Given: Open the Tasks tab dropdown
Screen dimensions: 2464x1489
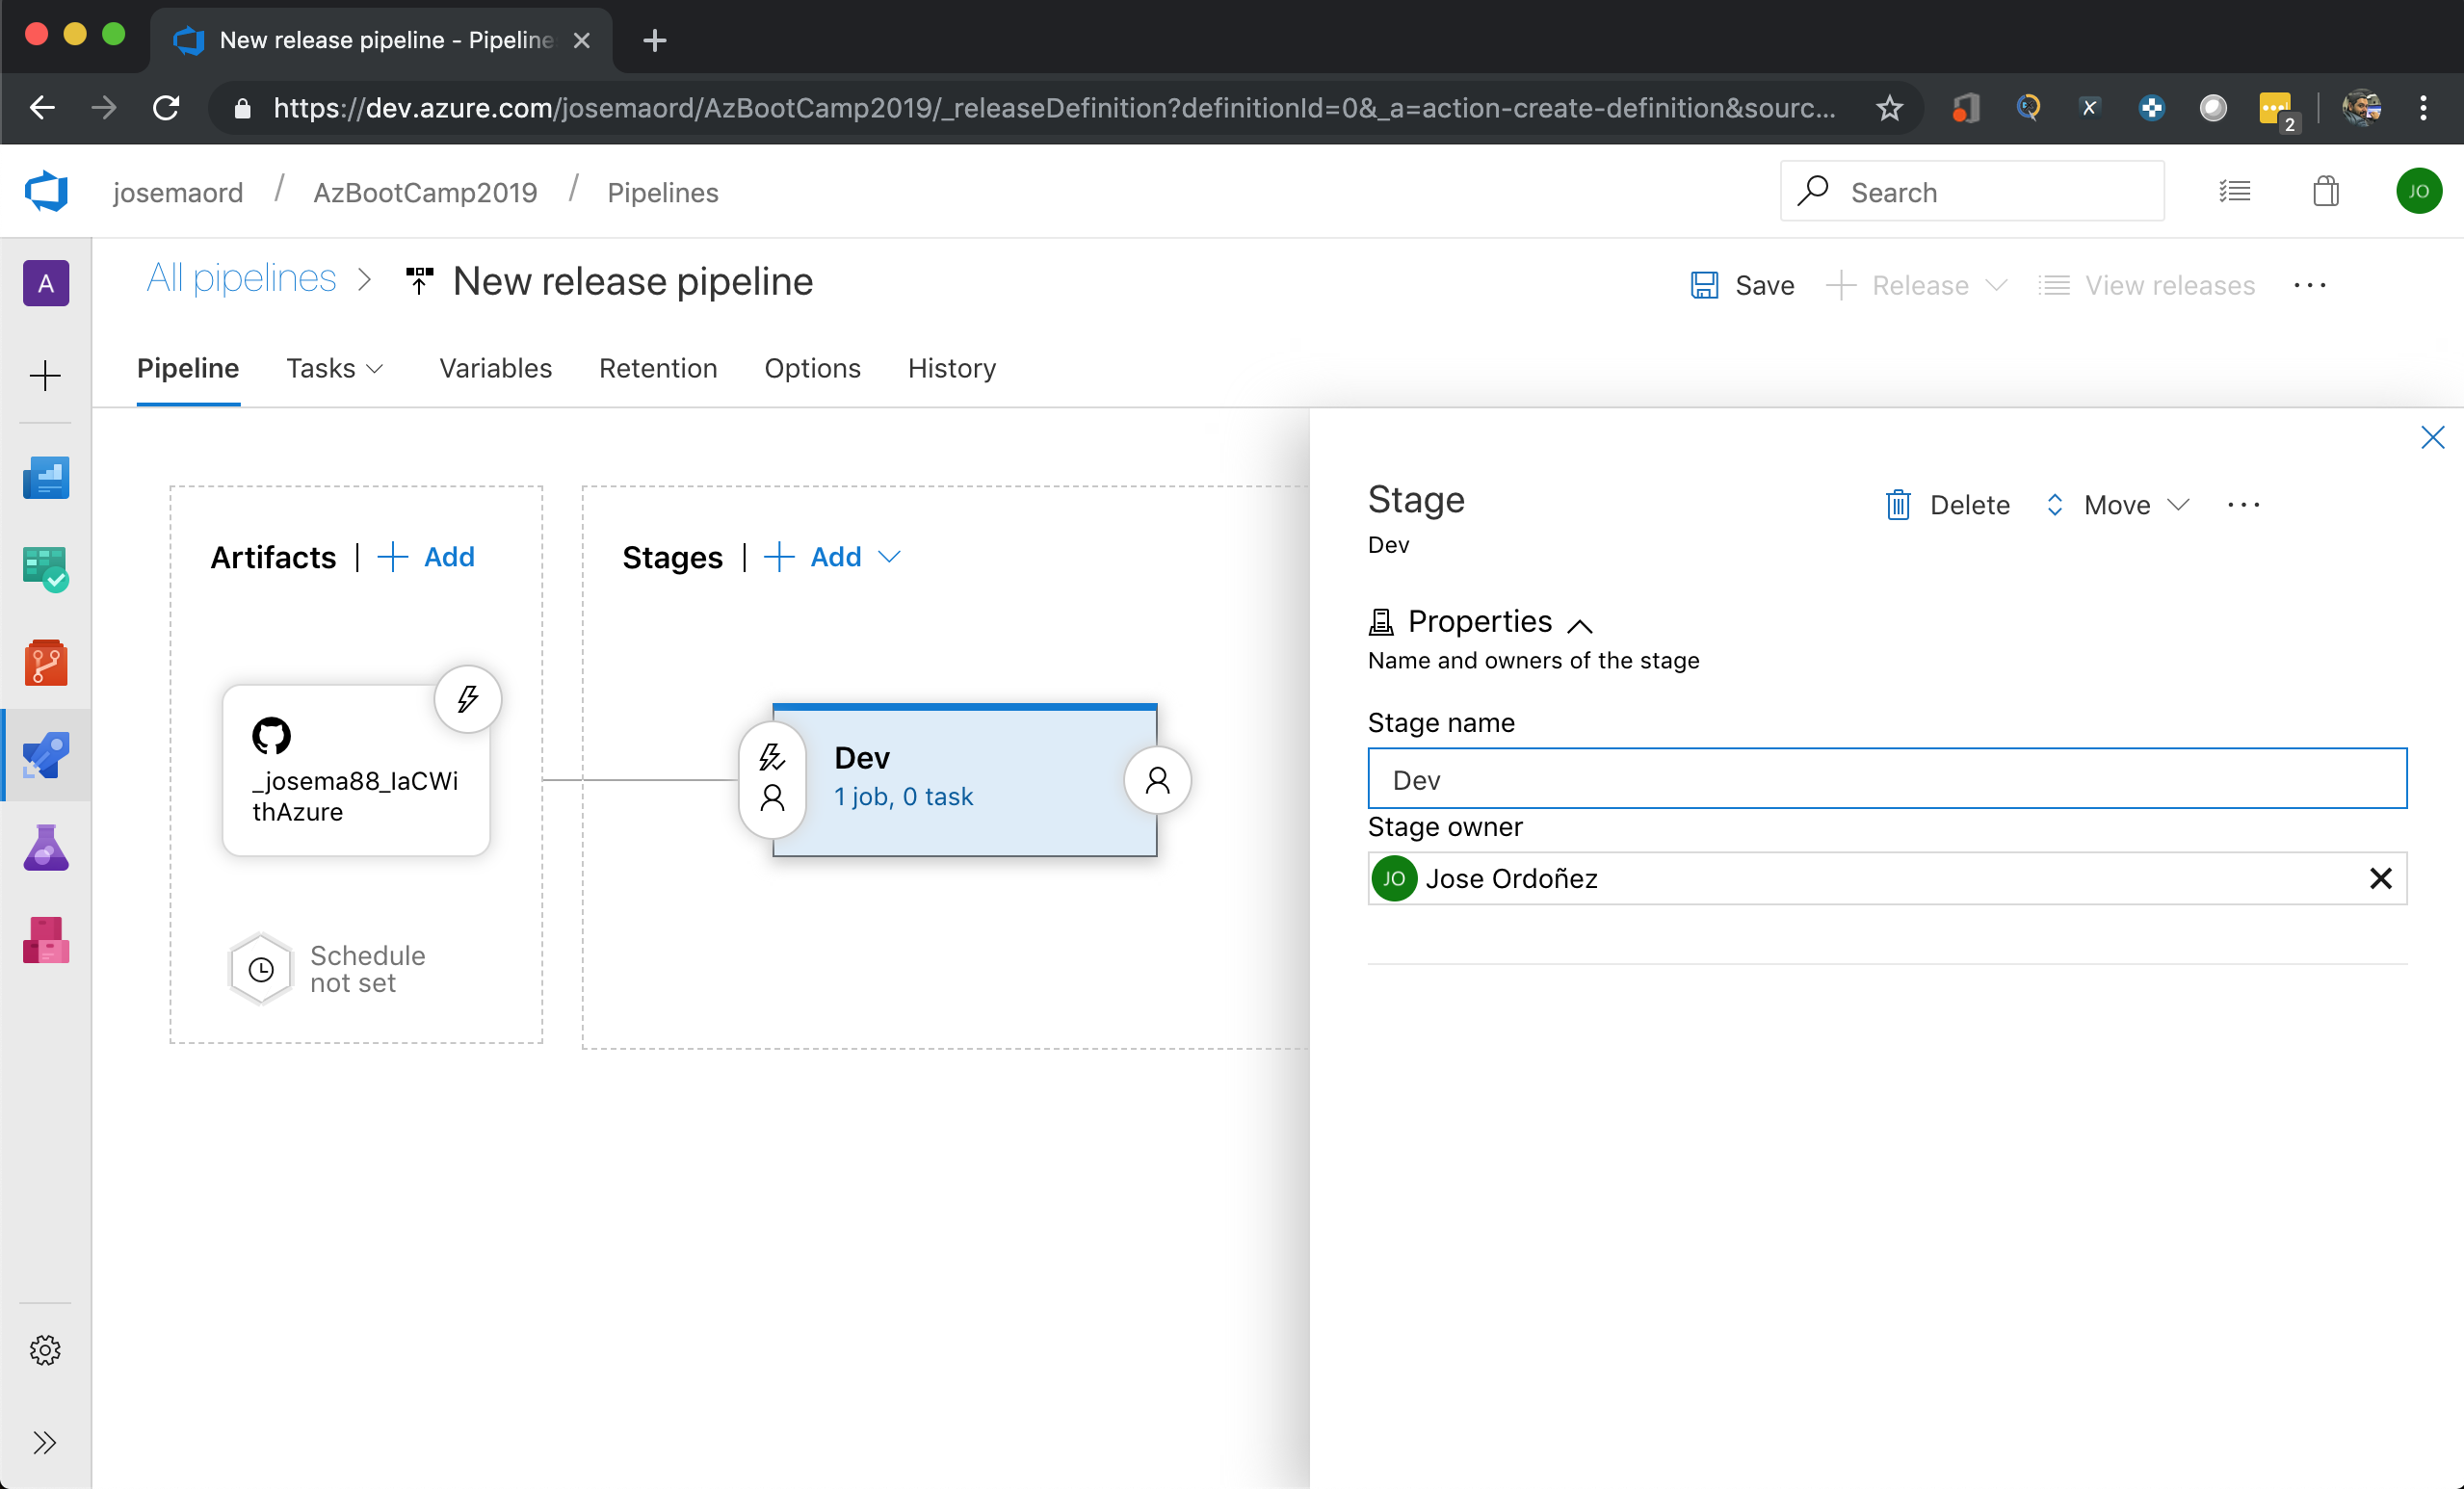Looking at the screenshot, I should [334, 368].
